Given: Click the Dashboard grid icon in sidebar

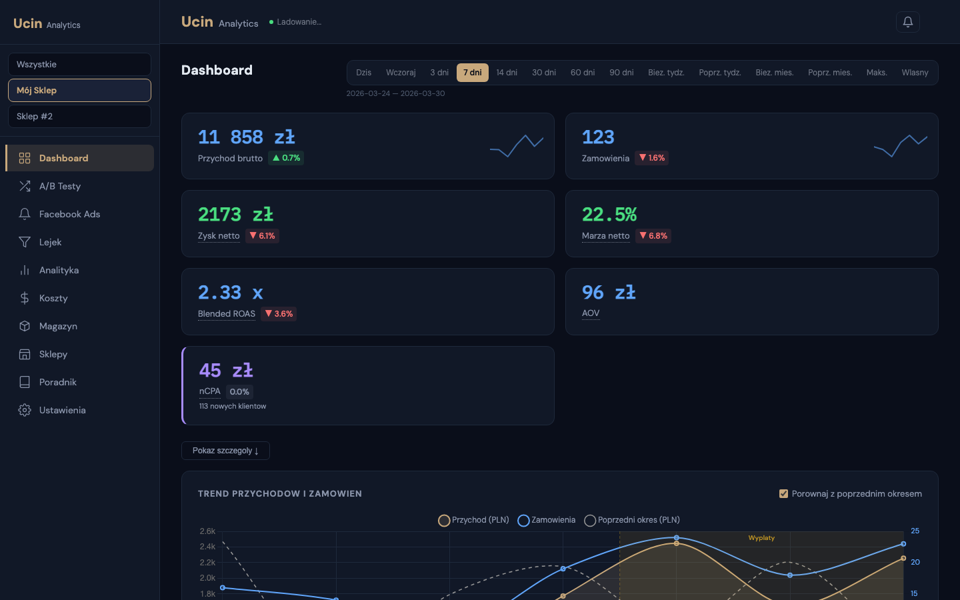Looking at the screenshot, I should click(25, 158).
